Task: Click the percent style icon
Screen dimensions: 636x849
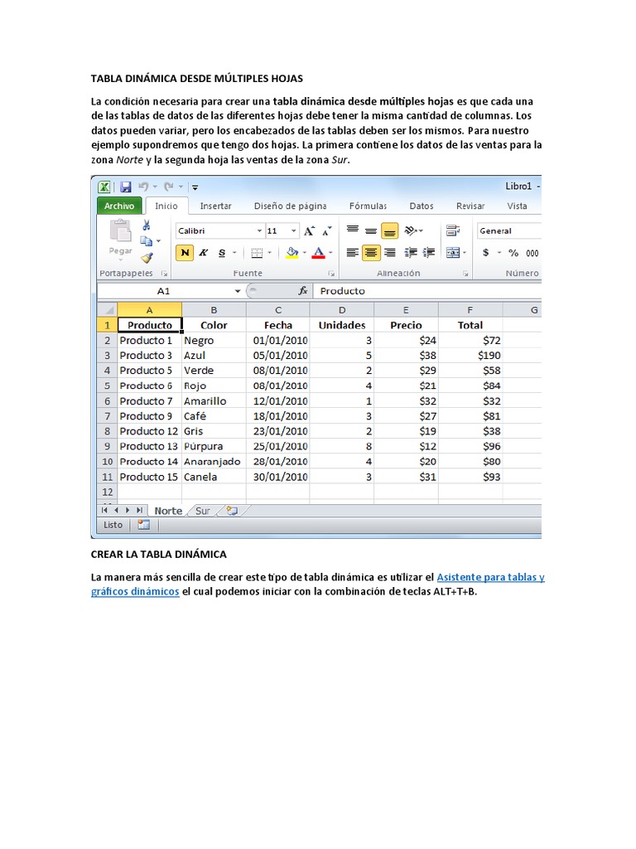Action: point(513,253)
